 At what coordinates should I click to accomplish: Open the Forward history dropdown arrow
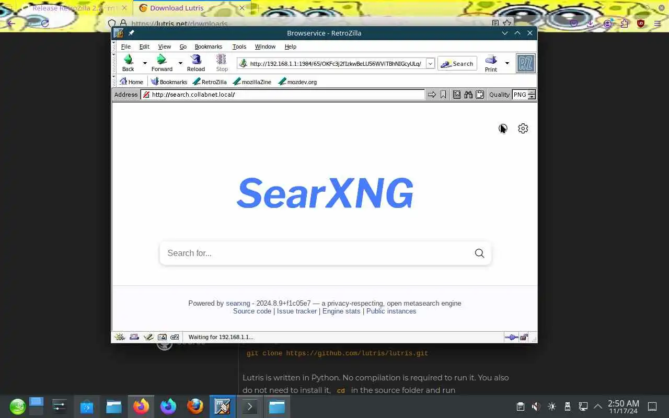point(180,63)
